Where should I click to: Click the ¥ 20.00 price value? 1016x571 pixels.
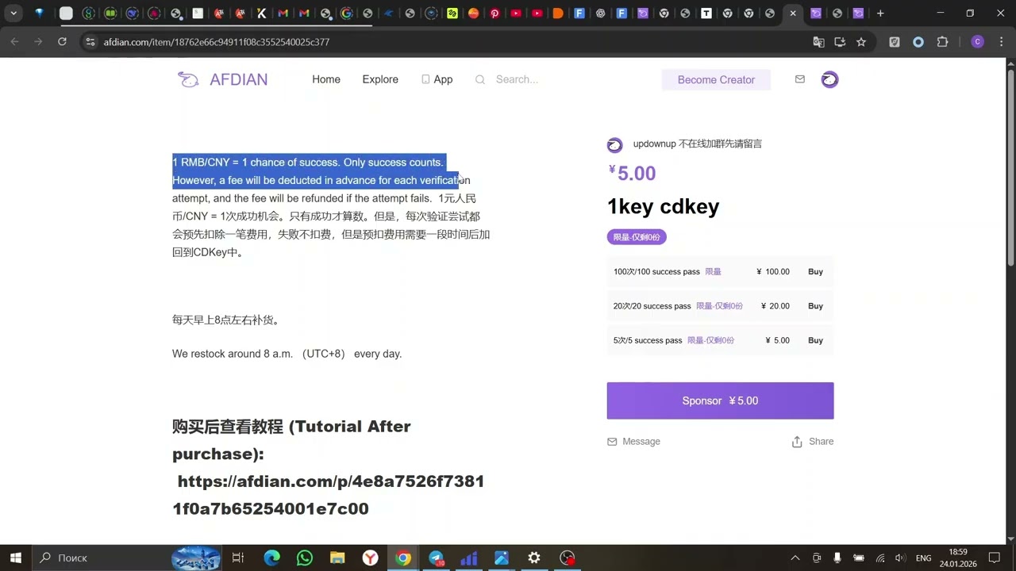[x=775, y=306]
